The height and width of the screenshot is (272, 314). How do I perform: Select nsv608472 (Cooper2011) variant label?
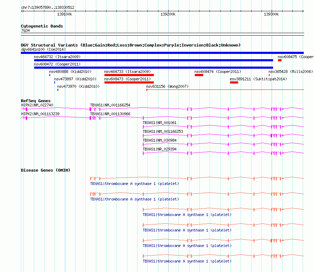pos(57,64)
